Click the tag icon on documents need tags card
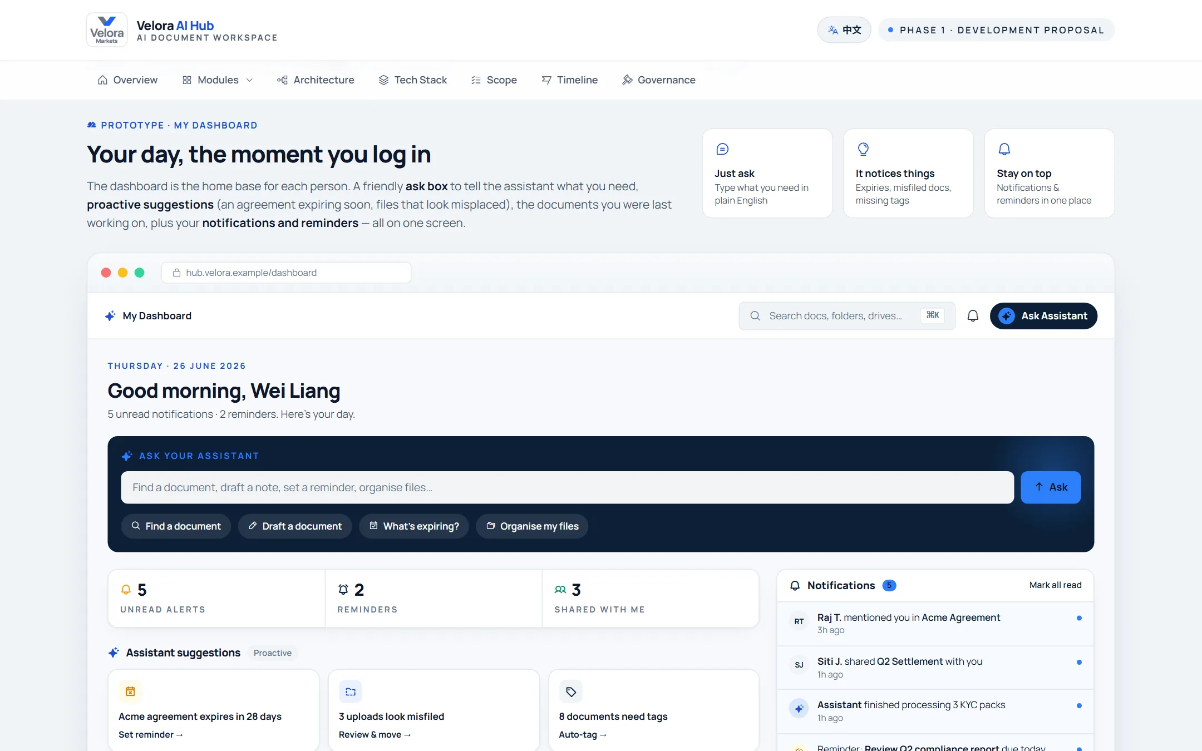This screenshot has width=1202, height=751. coord(571,691)
